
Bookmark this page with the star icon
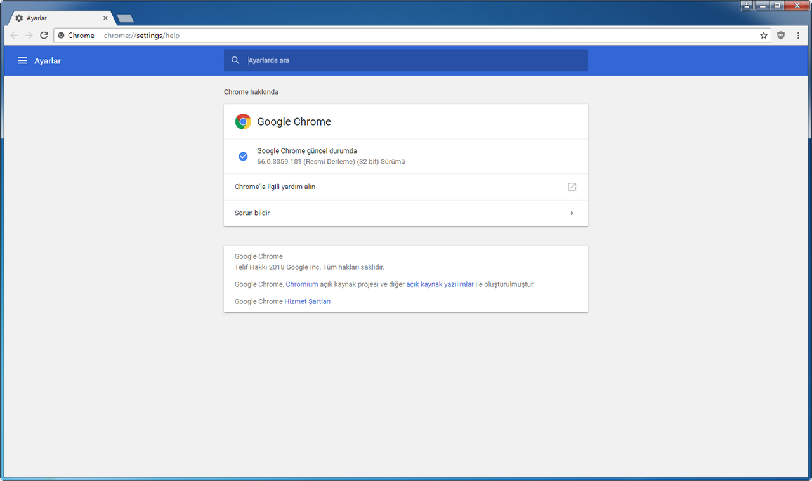coord(764,36)
